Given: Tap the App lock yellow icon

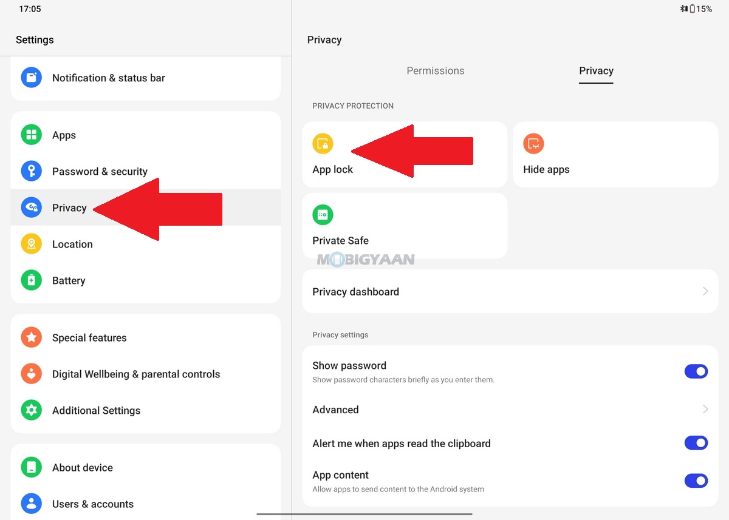Looking at the screenshot, I should tap(323, 144).
